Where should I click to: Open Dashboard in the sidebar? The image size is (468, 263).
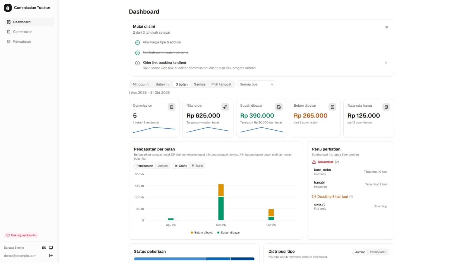29,22
